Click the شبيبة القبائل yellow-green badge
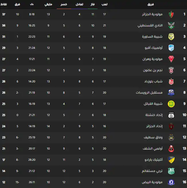Screen dimensions: 187x188 click(171, 104)
